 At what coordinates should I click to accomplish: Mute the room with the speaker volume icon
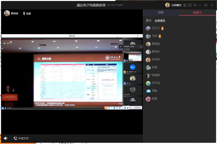tap(5, 138)
